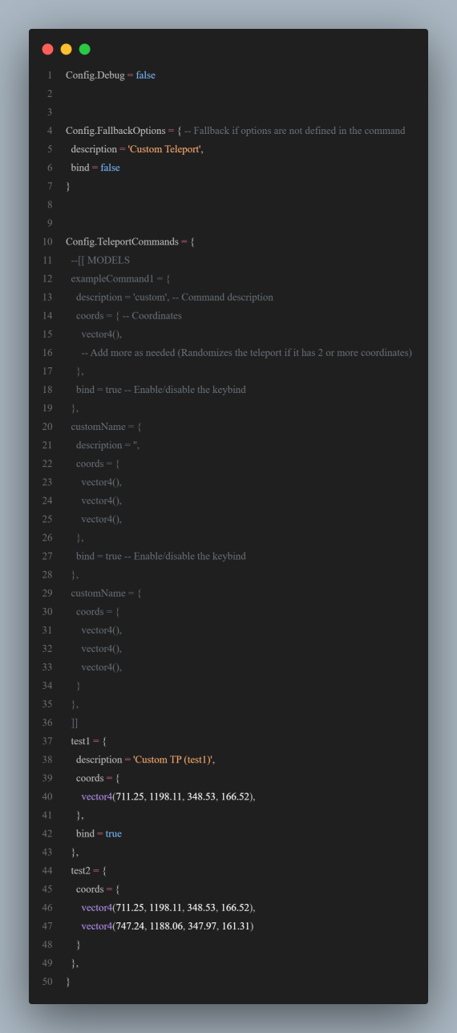Click line number 50 in the gutter

click(x=47, y=982)
